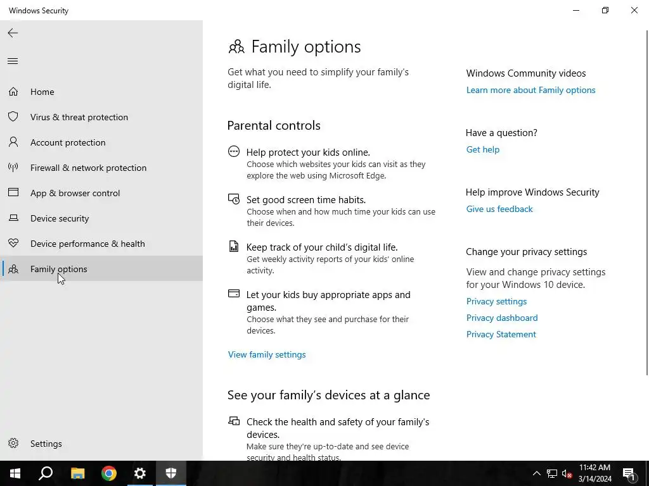649x486 pixels.
Task: Toggle the hamburger navigation menu
Action: point(13,61)
